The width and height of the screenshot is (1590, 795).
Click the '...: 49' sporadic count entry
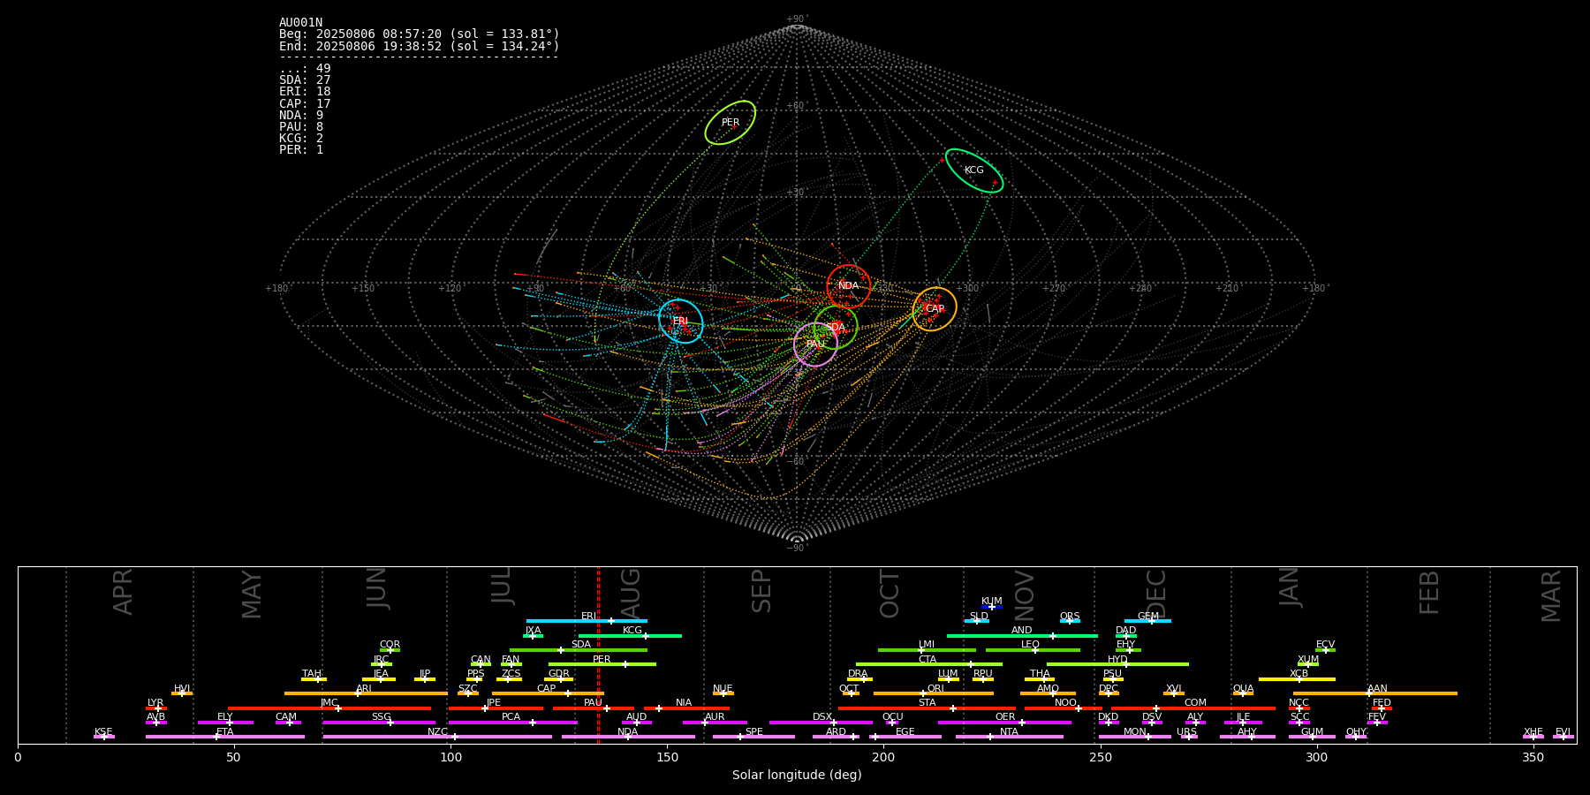coord(305,69)
